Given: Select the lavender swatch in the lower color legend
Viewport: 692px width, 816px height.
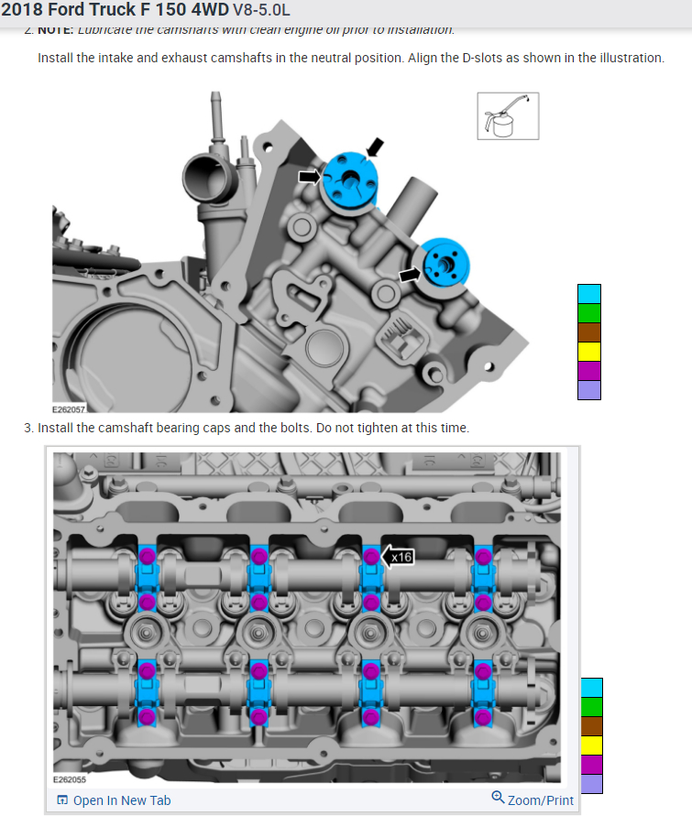Looking at the screenshot, I should [592, 784].
